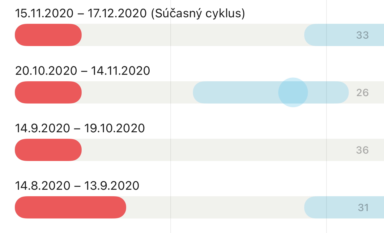The width and height of the screenshot is (384, 233).
Task: Click the gray track between the bars in the current cycle
Action: pyautogui.click(x=192, y=35)
